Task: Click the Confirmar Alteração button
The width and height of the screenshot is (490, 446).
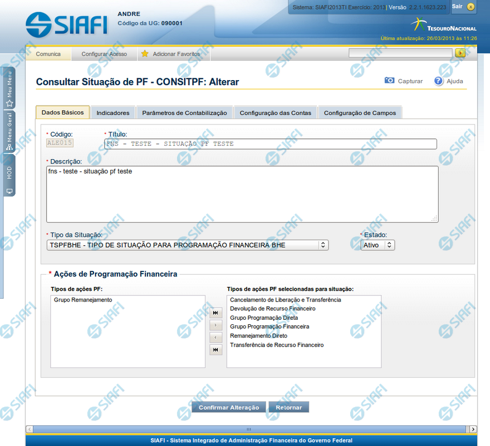Action: click(x=229, y=408)
